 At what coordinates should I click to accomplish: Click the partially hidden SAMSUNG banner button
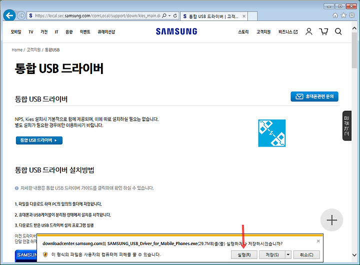[26, 255]
